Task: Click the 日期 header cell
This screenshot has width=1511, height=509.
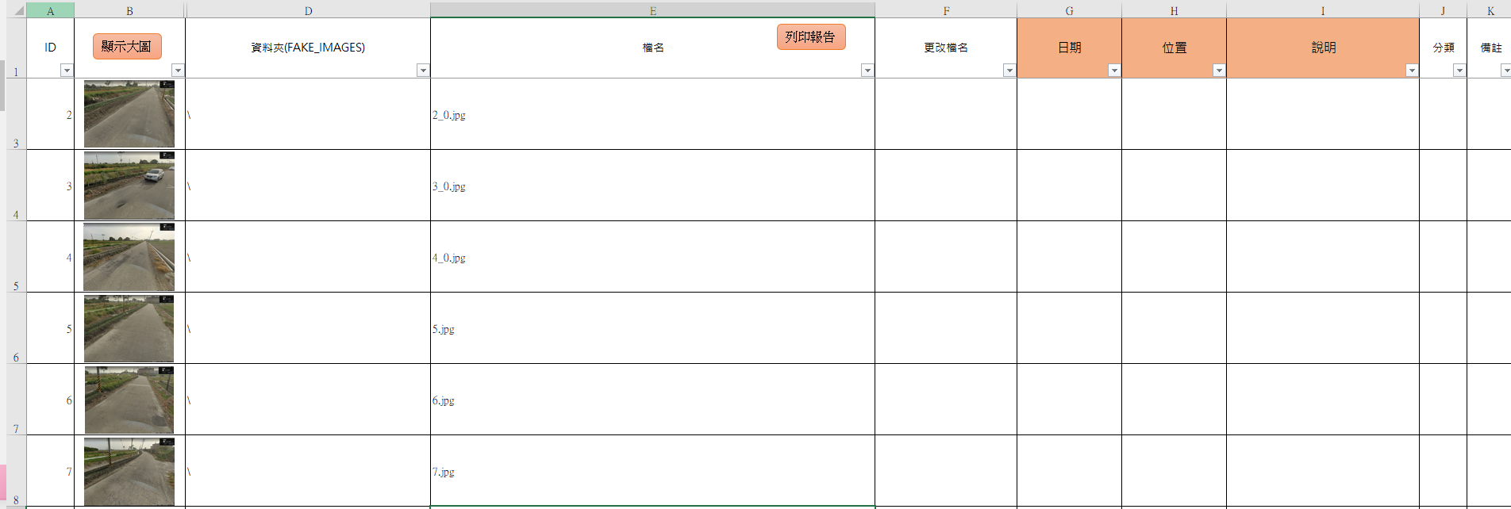Action: pos(1069,48)
